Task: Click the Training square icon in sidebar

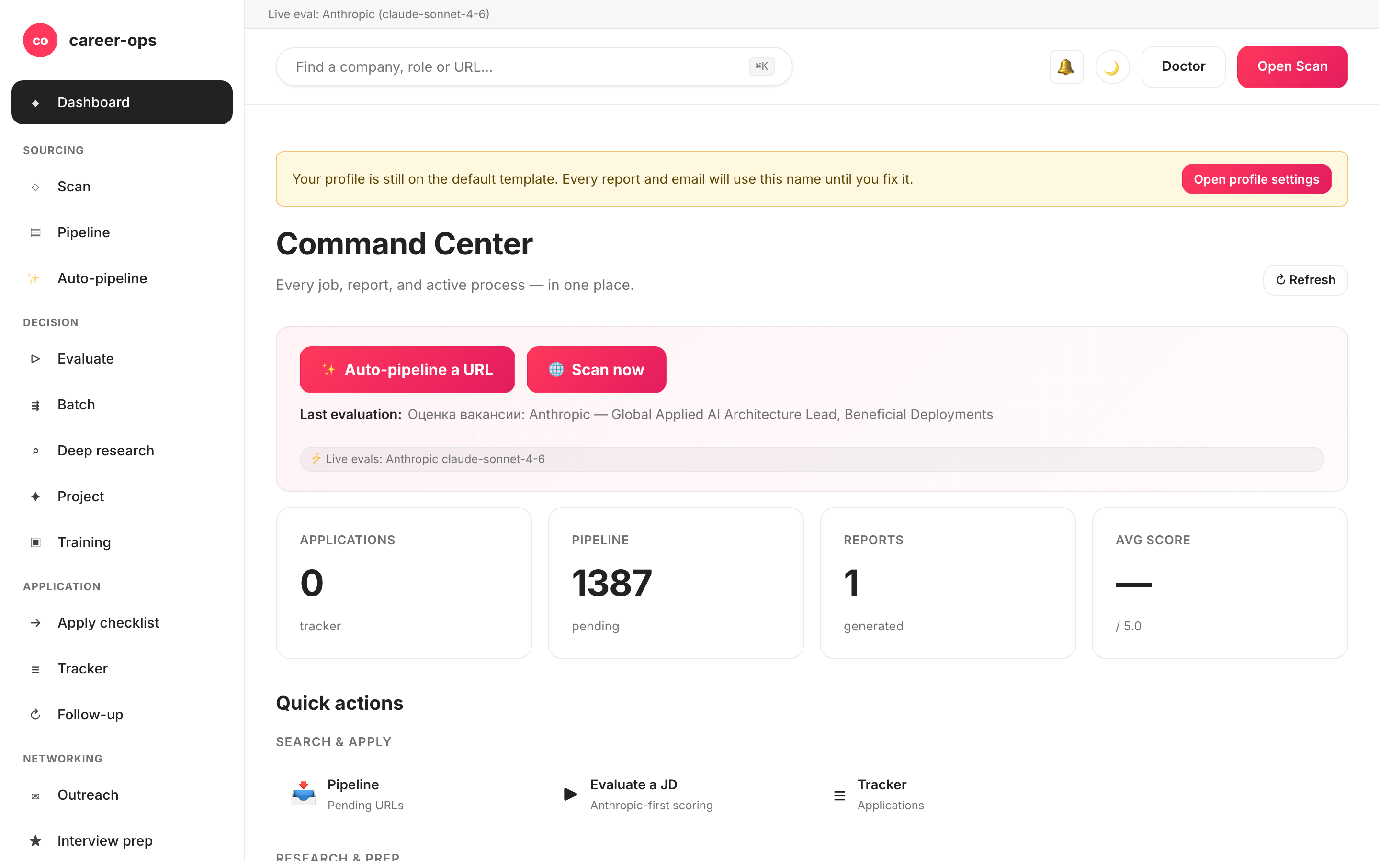Action: pyautogui.click(x=35, y=543)
